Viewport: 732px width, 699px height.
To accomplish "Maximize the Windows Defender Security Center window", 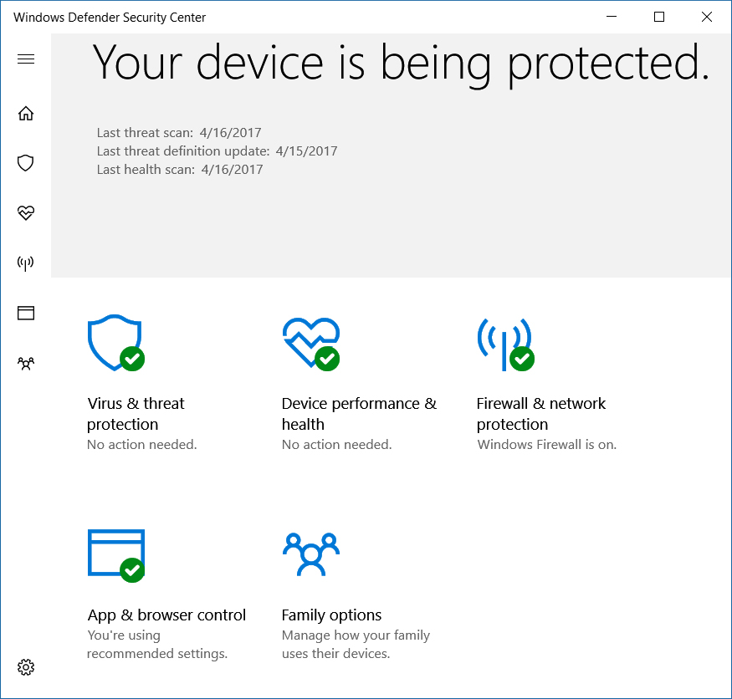I will click(659, 17).
